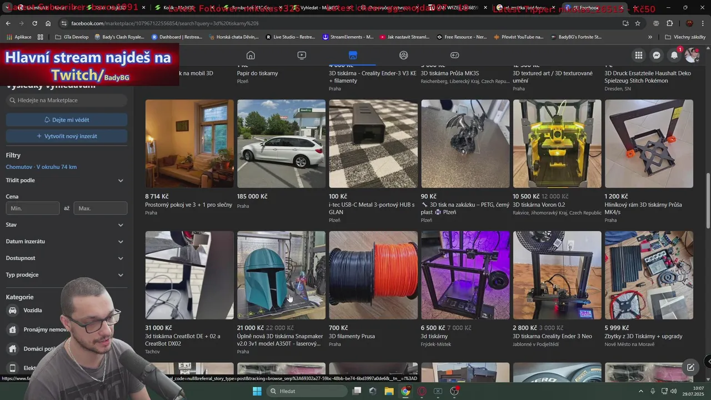The width and height of the screenshot is (711, 400).
Task: Open Facebook notifications bell
Action: click(x=674, y=55)
